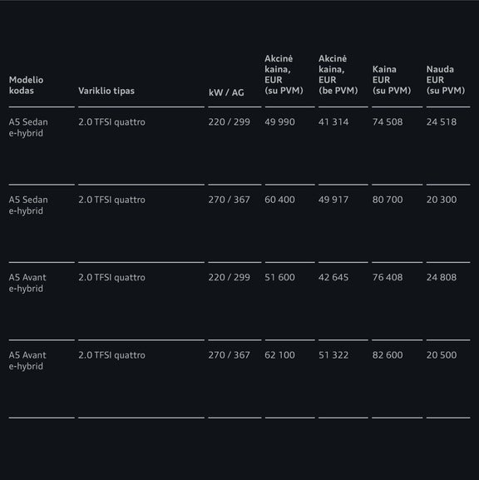Click the kW / AG column header

tap(226, 92)
